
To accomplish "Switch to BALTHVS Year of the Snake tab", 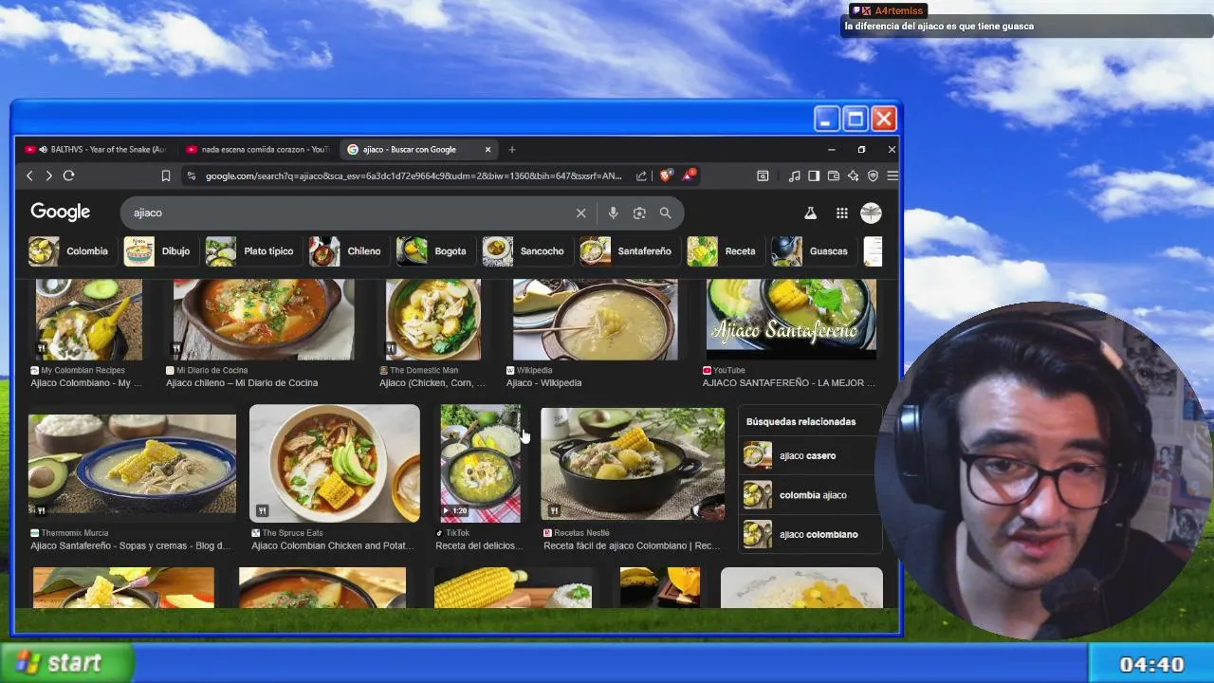I will tap(95, 150).
